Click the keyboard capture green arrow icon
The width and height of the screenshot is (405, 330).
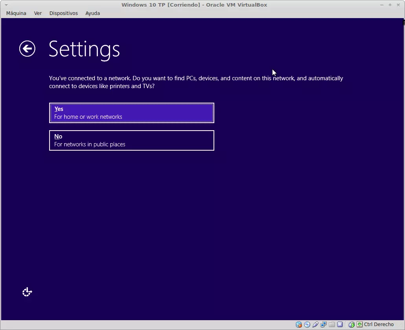click(359, 324)
